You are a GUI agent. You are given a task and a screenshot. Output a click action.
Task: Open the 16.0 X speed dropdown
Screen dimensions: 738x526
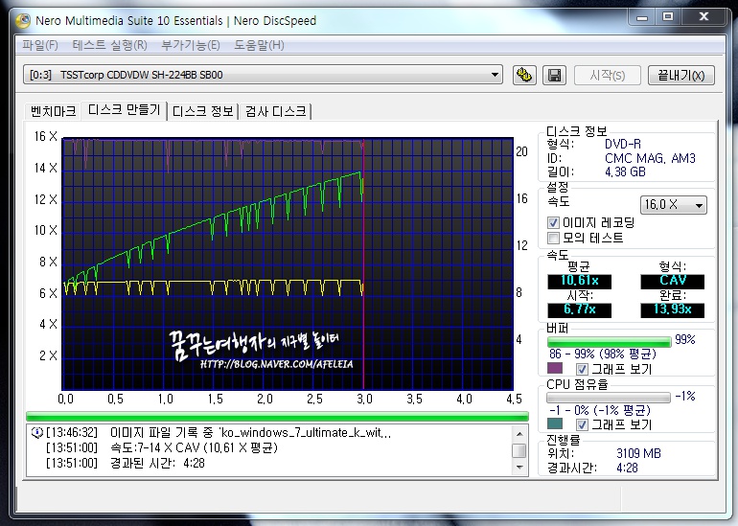[x=673, y=205]
